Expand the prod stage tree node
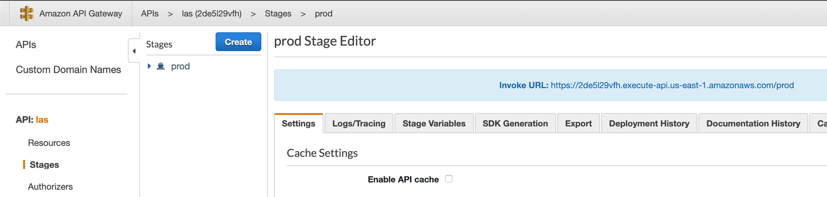The image size is (827, 197). click(x=149, y=66)
